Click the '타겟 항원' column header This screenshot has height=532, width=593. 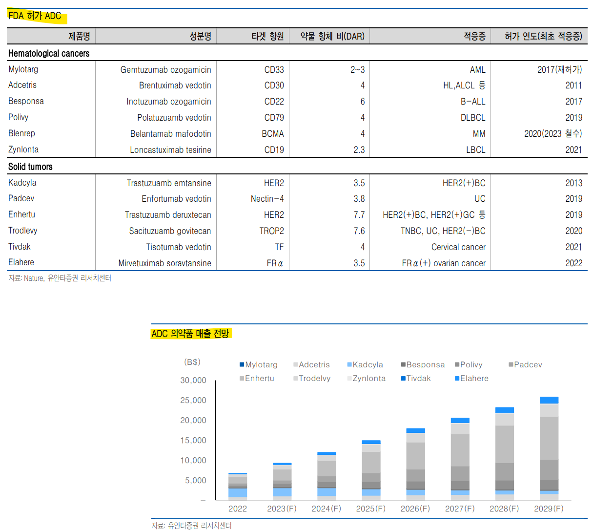(x=267, y=36)
